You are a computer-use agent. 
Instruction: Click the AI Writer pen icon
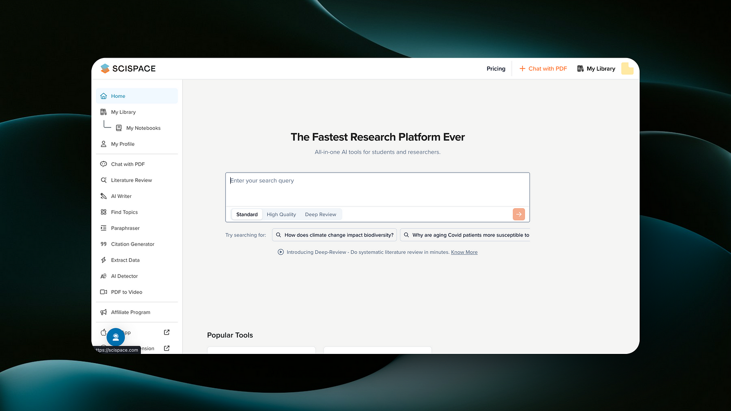104,196
